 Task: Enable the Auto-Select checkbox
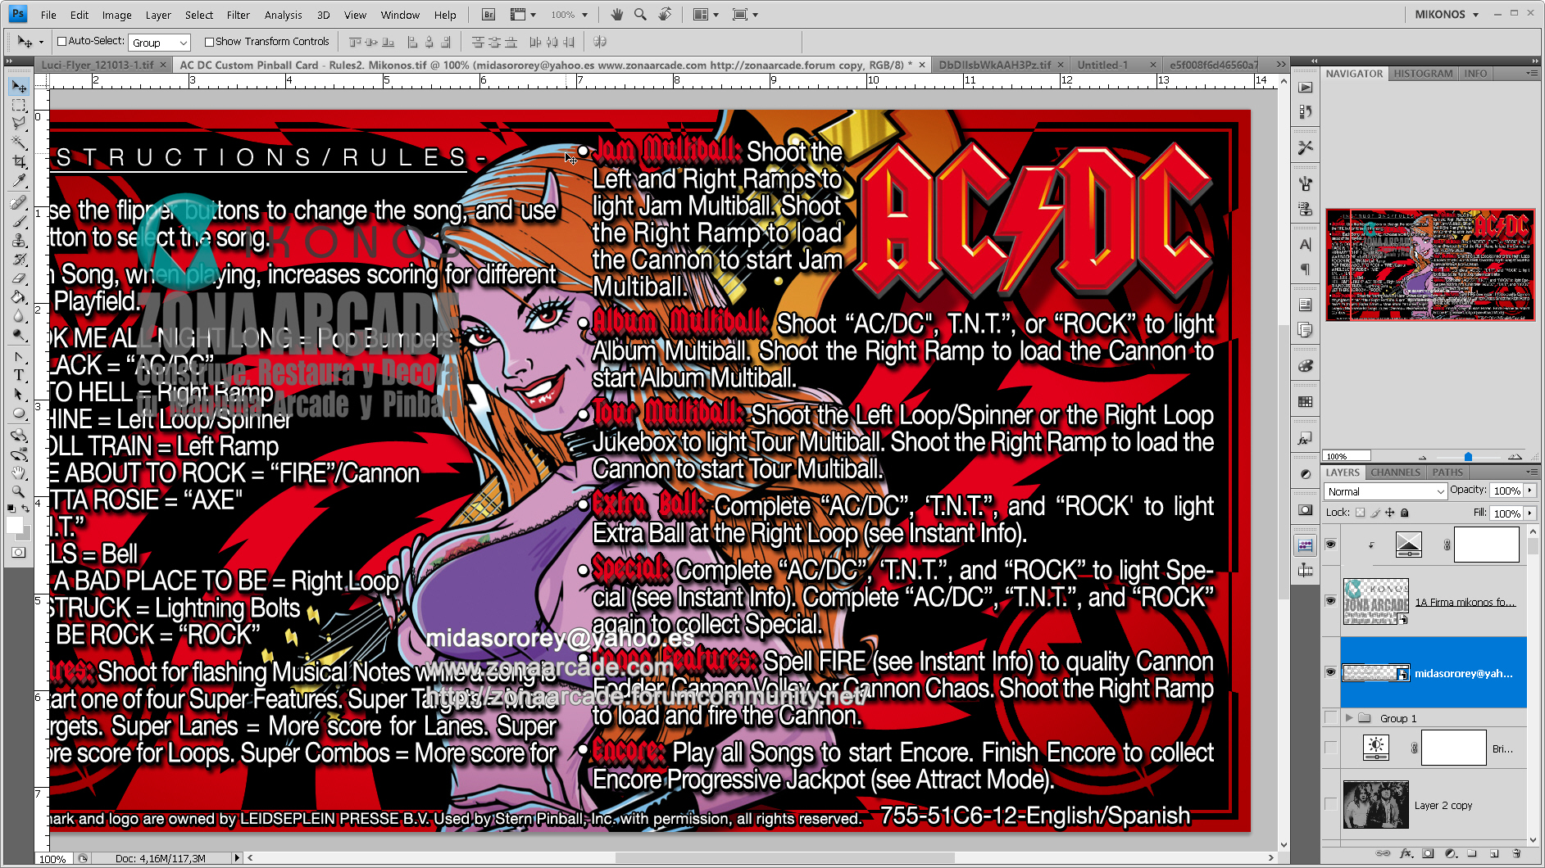click(62, 41)
